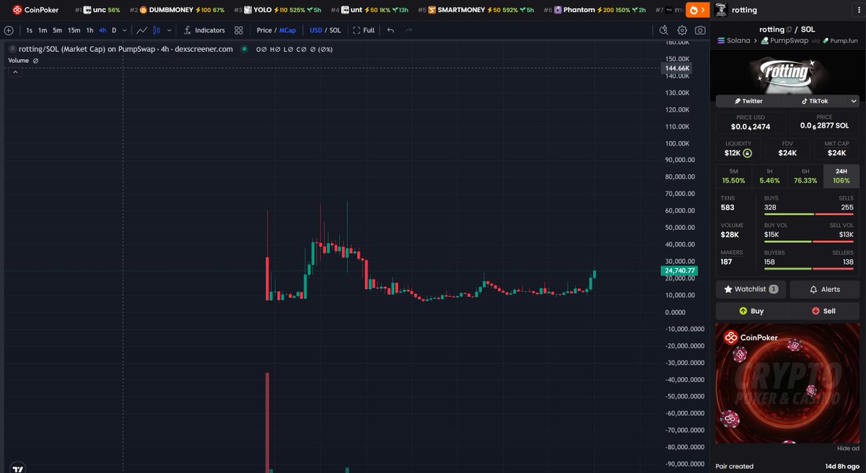
Task: Open trending token #5 SMARTMONEY
Action: (x=476, y=10)
